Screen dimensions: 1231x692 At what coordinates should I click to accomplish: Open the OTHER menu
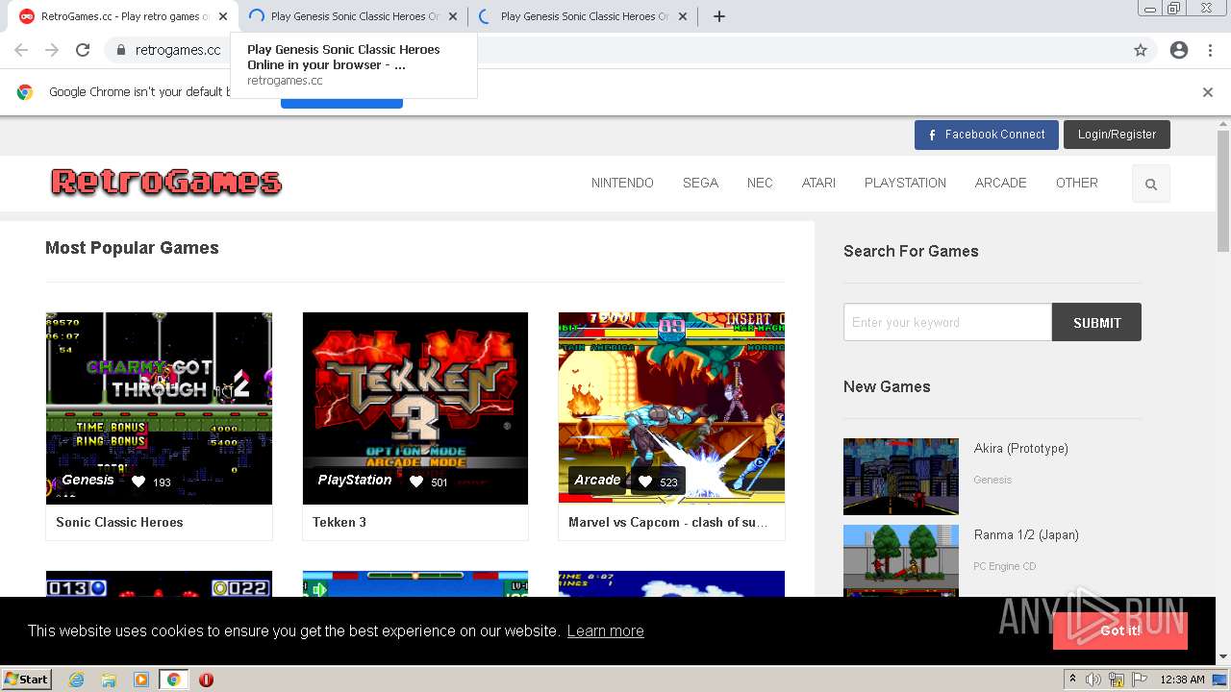pyautogui.click(x=1076, y=183)
